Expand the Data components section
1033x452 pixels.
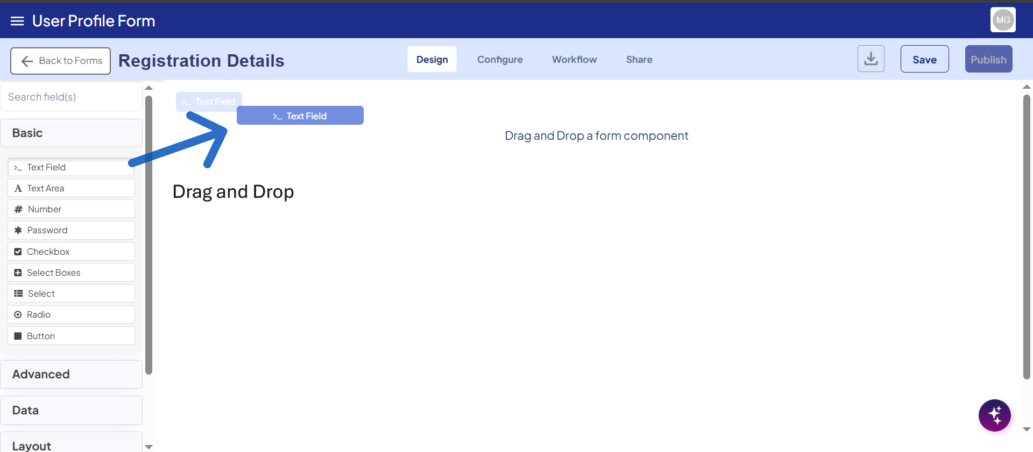click(71, 410)
